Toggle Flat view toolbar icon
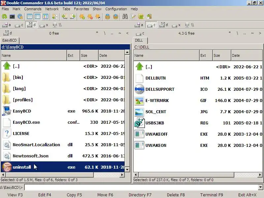 [55, 16]
